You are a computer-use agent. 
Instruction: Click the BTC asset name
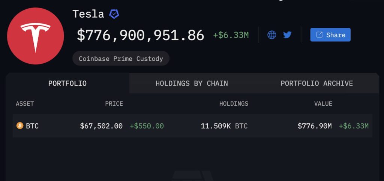(x=32, y=126)
